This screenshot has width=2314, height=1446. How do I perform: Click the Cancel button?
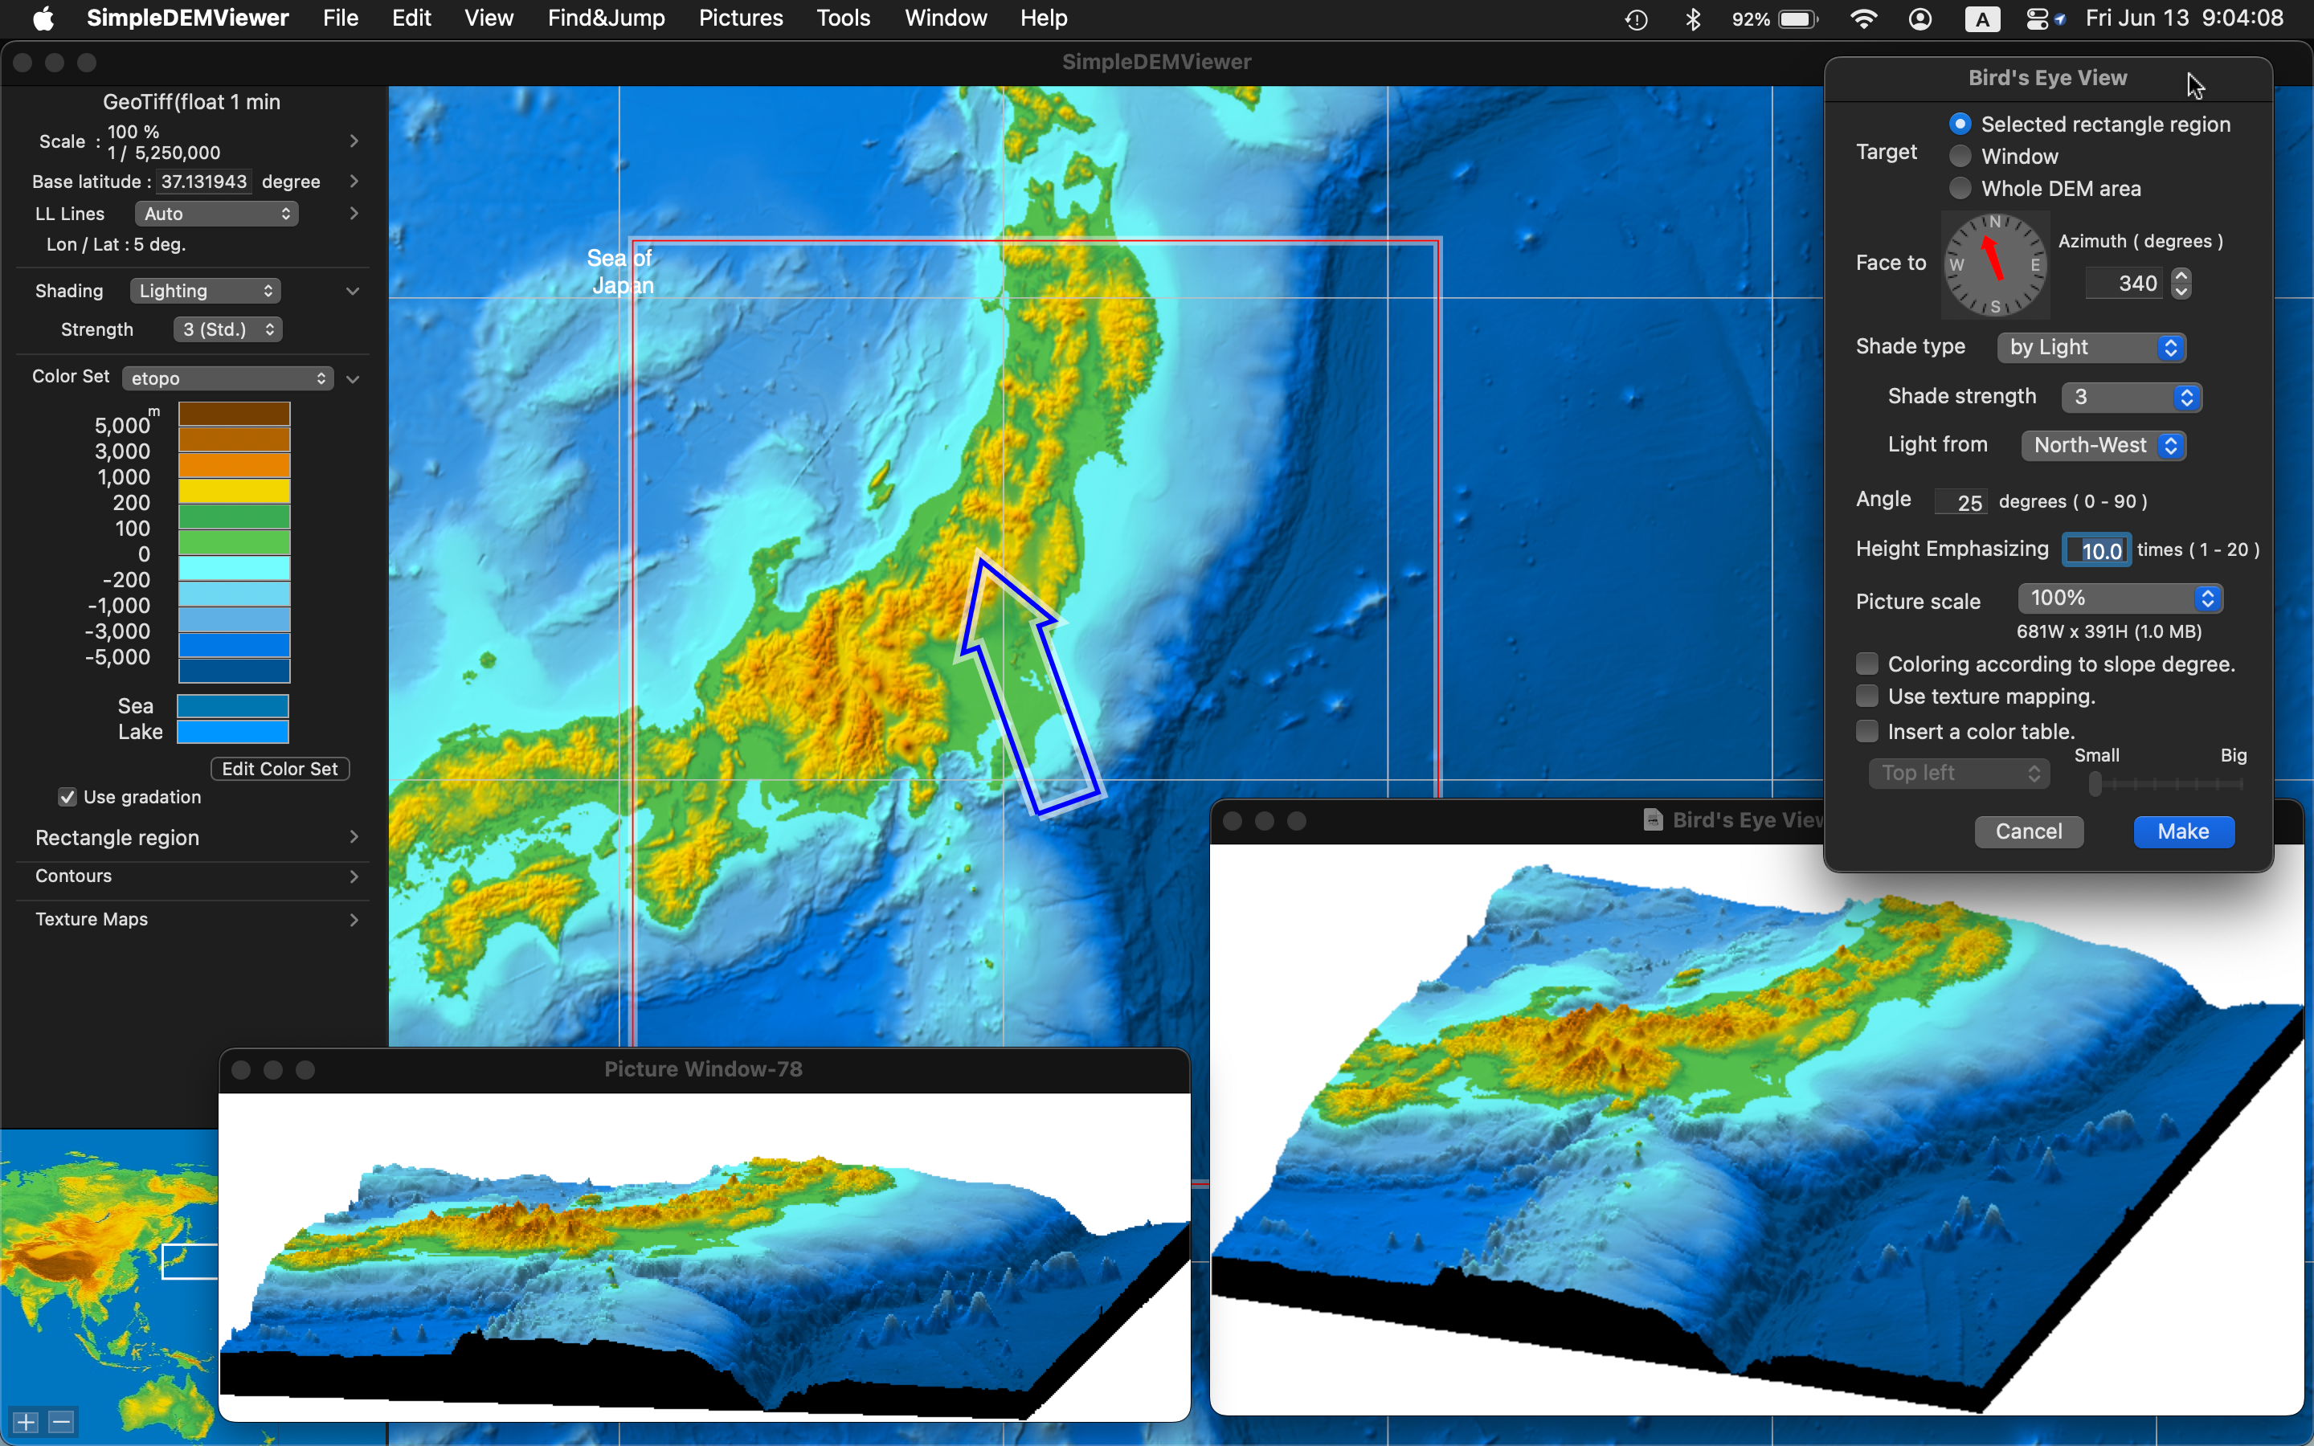[2029, 831]
